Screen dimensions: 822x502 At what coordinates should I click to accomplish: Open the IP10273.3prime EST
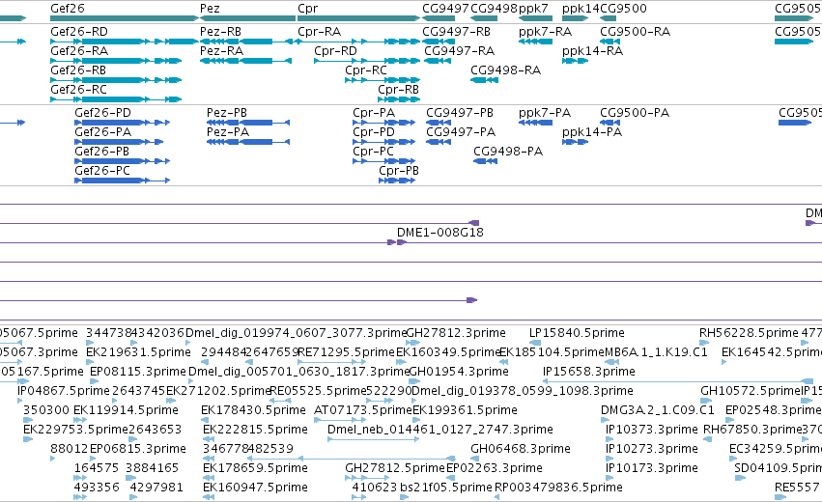652,449
